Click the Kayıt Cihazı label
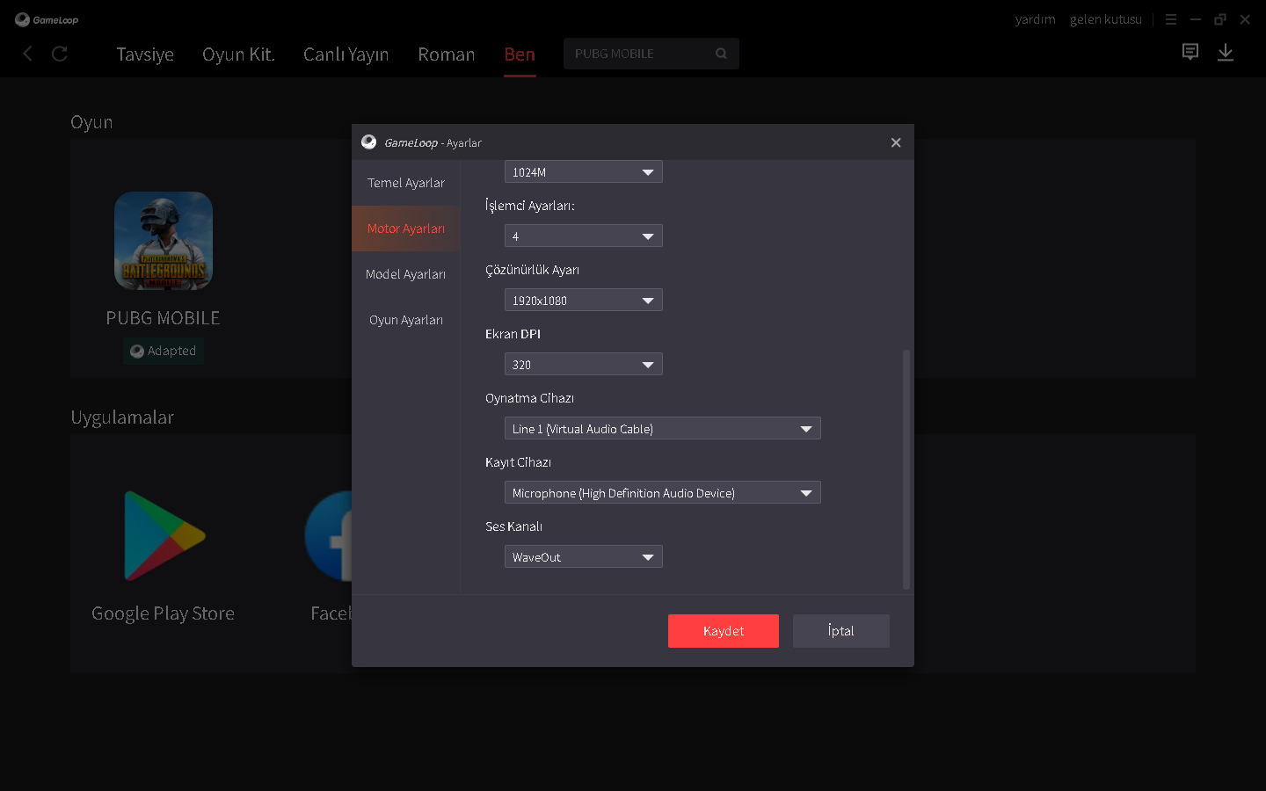This screenshot has height=791, width=1266. click(519, 462)
